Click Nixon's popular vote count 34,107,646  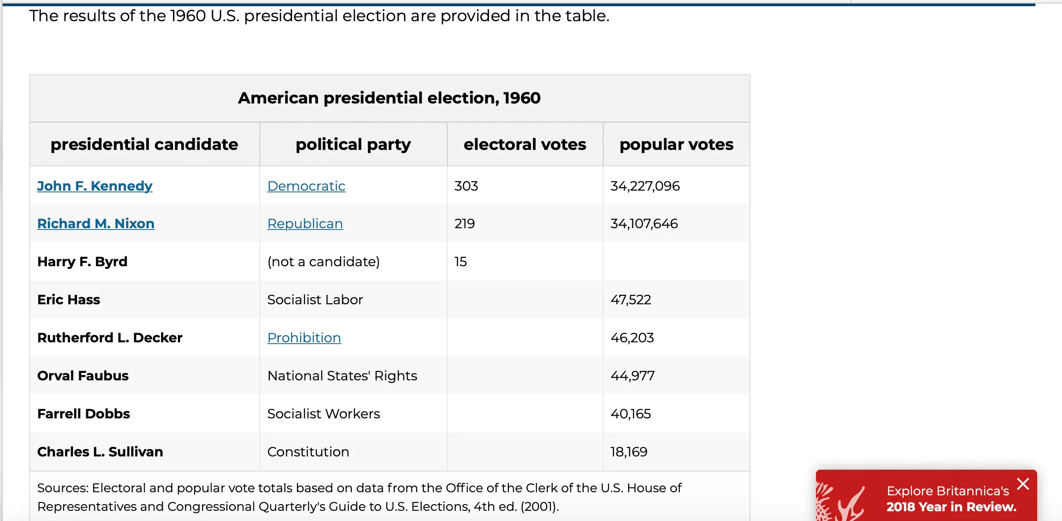tap(644, 224)
